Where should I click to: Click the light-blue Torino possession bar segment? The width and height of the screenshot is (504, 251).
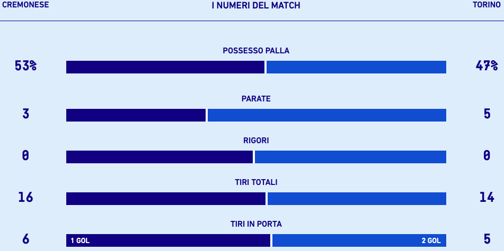point(356,67)
